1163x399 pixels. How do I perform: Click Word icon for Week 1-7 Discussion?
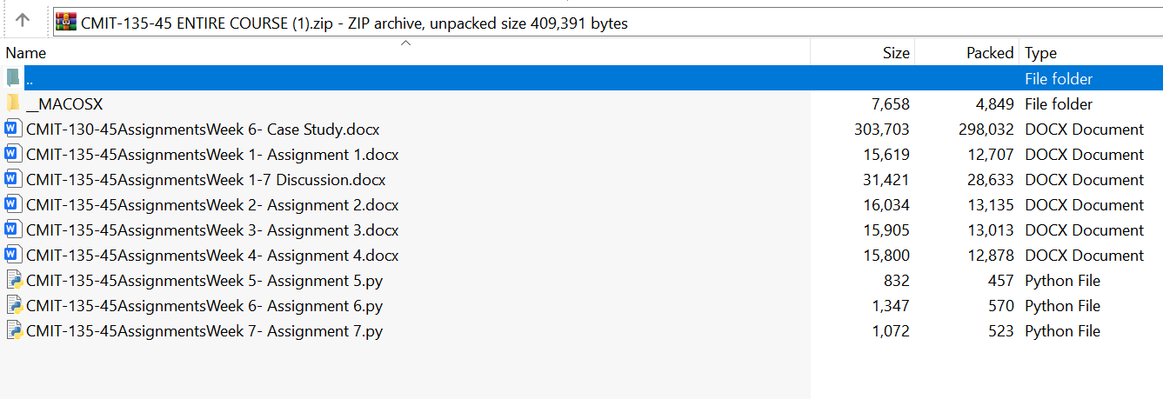coord(13,180)
